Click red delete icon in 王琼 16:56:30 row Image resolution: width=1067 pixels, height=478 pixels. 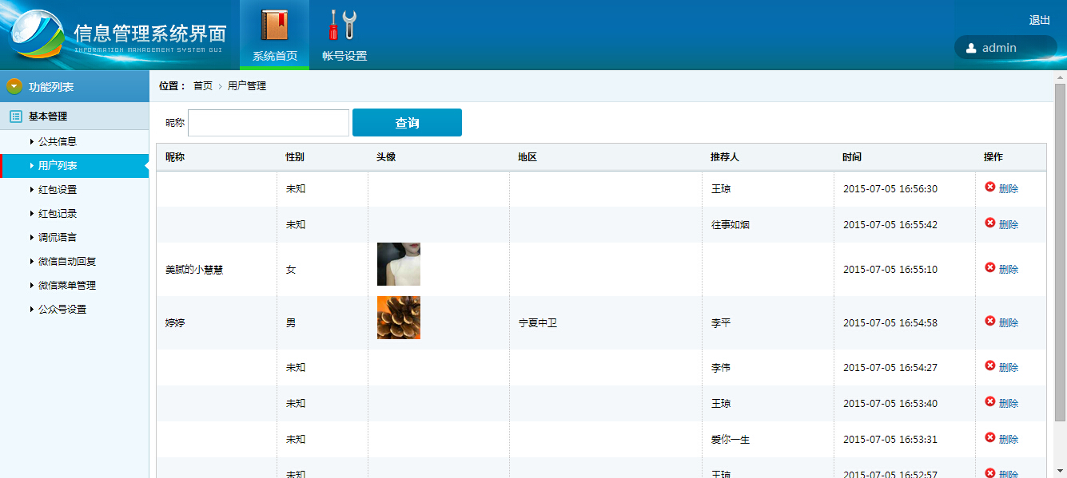(990, 187)
